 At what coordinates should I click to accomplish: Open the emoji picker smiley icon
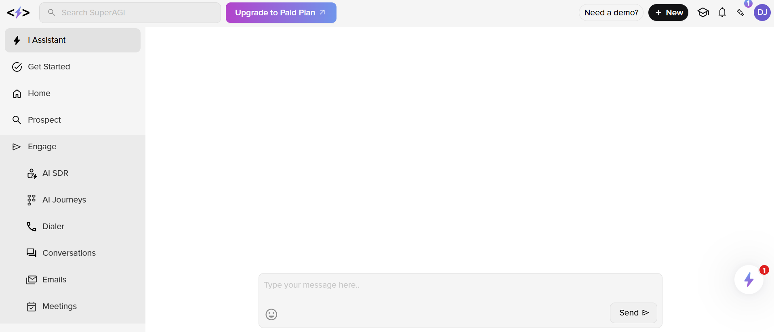(271, 314)
